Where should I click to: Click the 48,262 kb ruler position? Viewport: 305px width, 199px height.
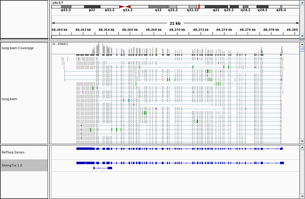[x=83, y=30]
